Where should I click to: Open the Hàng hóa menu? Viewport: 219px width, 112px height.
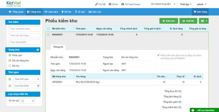(x=34, y=12)
